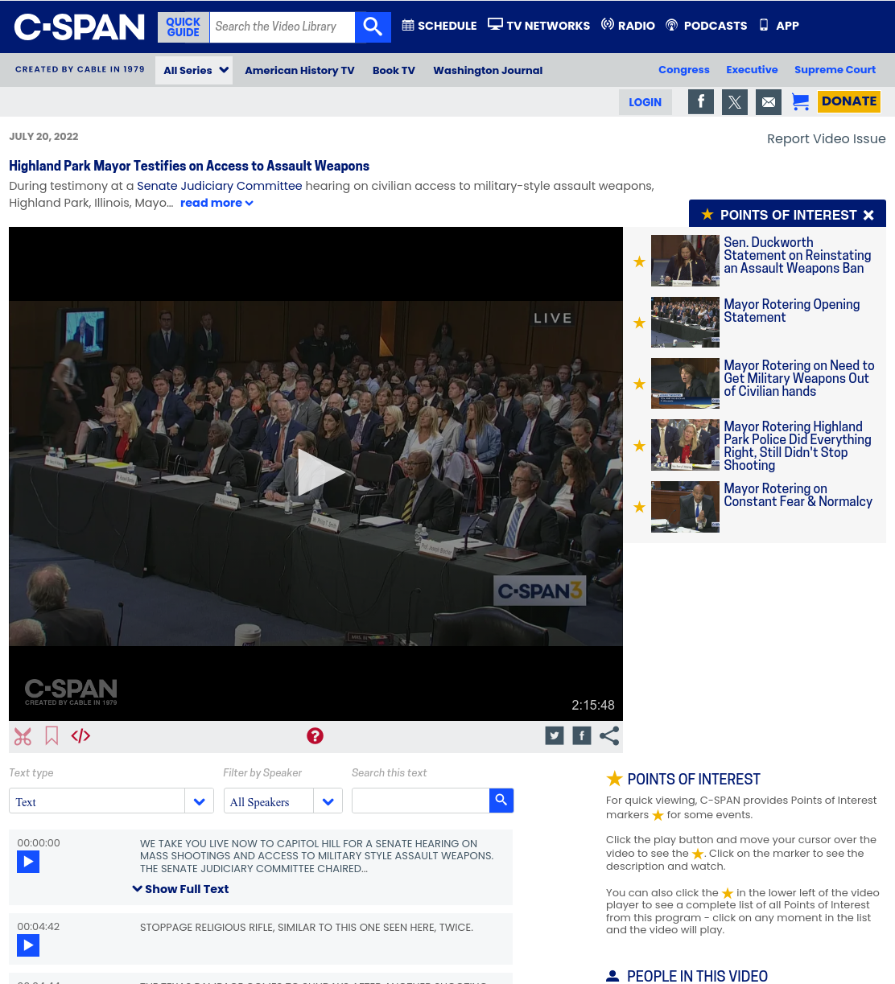The image size is (895, 984).
Task: Click the LOGIN button
Action: point(645,102)
